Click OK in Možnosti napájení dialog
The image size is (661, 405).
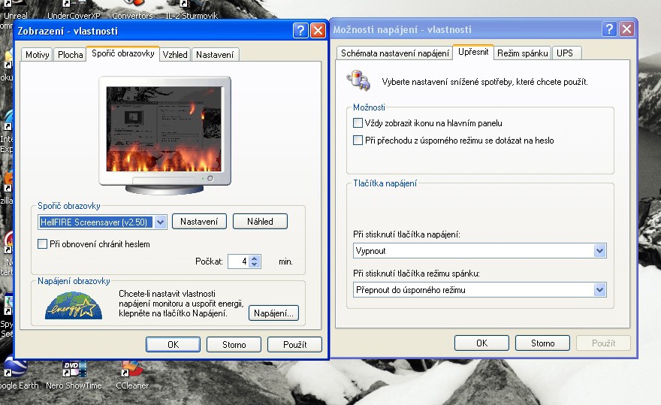(481, 343)
